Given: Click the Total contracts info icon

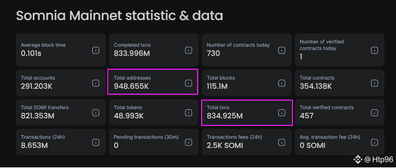Looking at the screenshot, I should pyautogui.click(x=375, y=83).
